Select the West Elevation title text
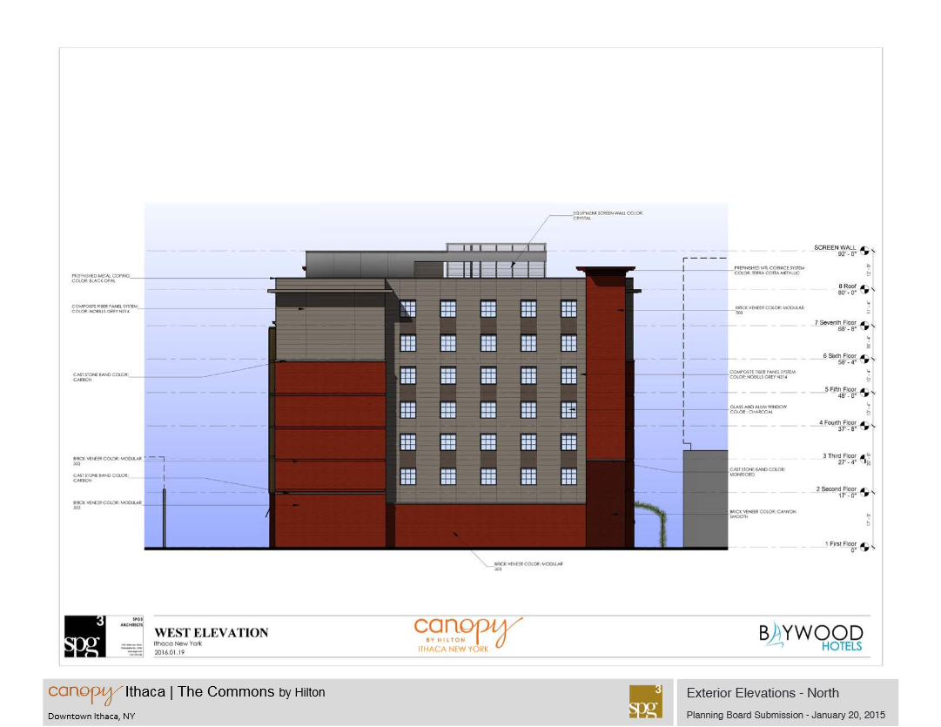The height and width of the screenshot is (727, 941). point(212,633)
